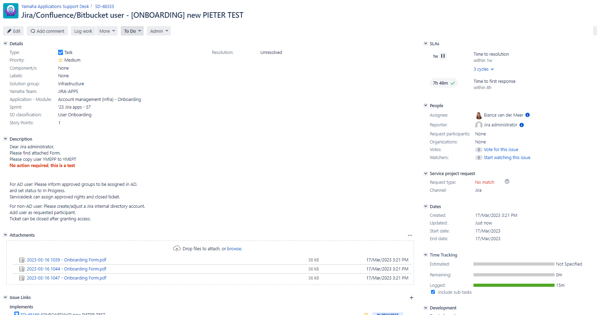Image resolution: width=597 pixels, height=315 pixels.
Task: Click the watchers count badge
Action: tap(479, 158)
